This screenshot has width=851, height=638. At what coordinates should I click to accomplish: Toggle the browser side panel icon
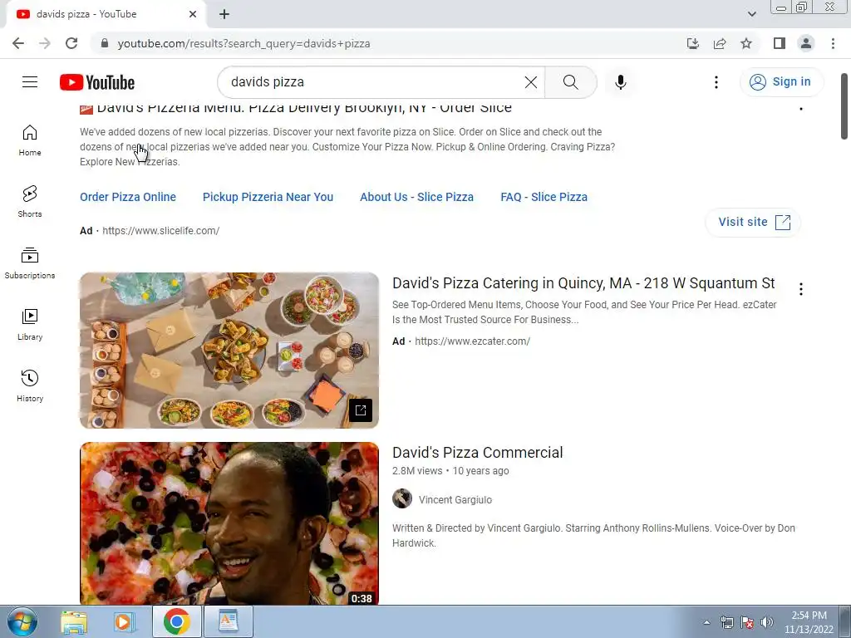[780, 43]
